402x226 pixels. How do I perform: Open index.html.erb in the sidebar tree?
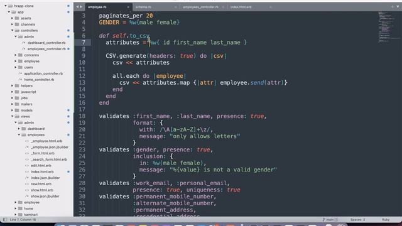click(x=42, y=171)
